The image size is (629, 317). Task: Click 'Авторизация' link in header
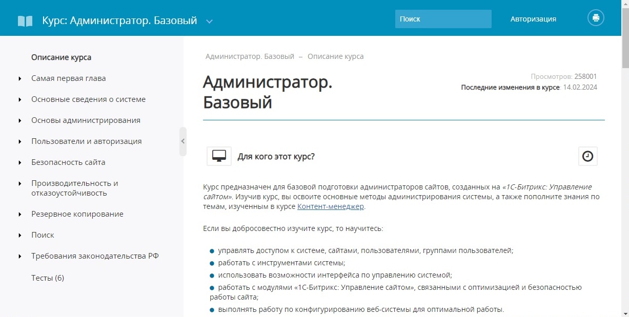[x=533, y=19]
